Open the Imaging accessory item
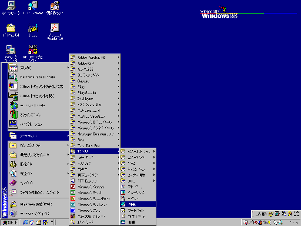The width and height of the screenshot is (301, 226). click(x=138, y=192)
